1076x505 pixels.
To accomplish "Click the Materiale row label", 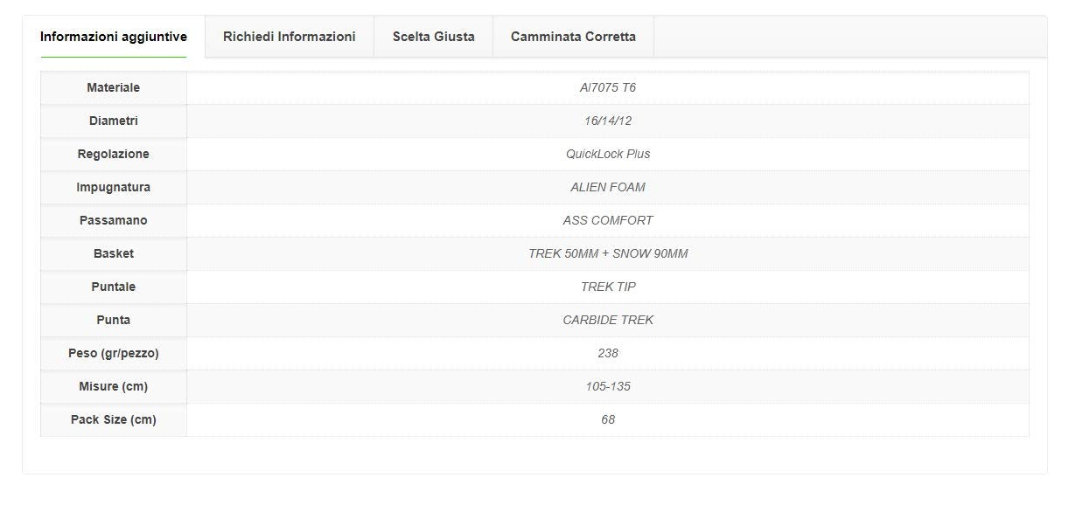I will tap(113, 87).
